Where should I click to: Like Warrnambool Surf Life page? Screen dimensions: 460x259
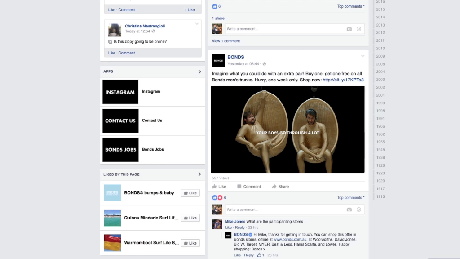(x=190, y=243)
